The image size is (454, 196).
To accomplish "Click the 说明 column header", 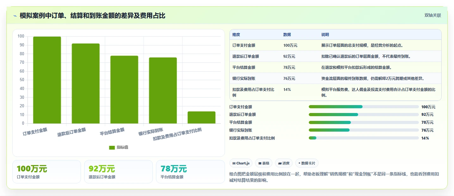I will (x=325, y=35).
